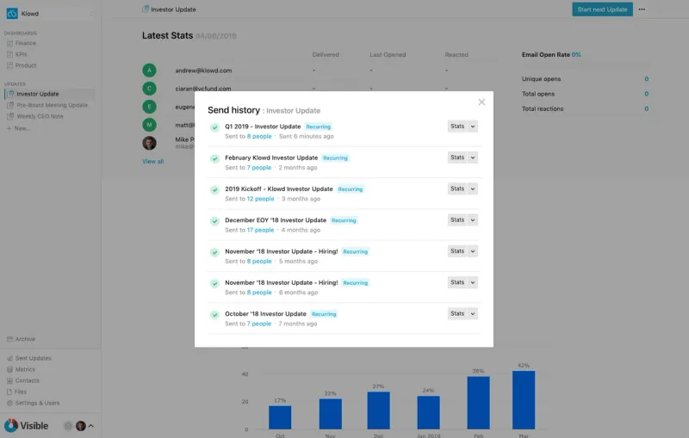Open Stats for Q1 2019 Investor Update
689x438 pixels.
[457, 126]
